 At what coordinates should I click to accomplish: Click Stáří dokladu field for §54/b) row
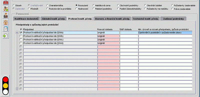(129, 36)
